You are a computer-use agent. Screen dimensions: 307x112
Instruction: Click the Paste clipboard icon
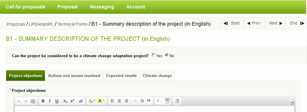33,101
